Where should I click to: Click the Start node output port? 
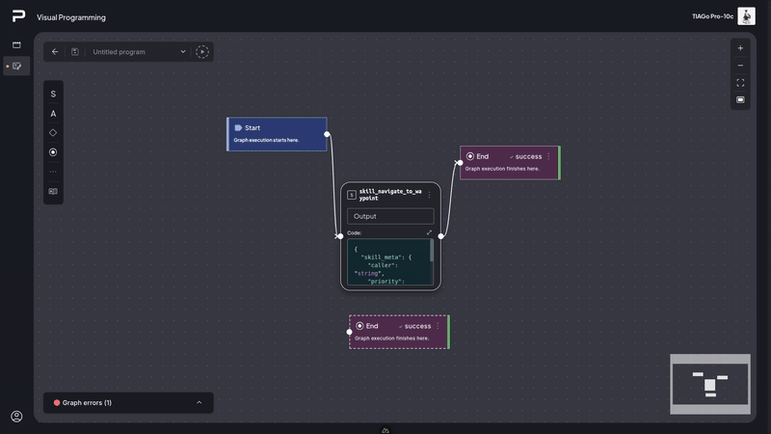pyautogui.click(x=327, y=134)
